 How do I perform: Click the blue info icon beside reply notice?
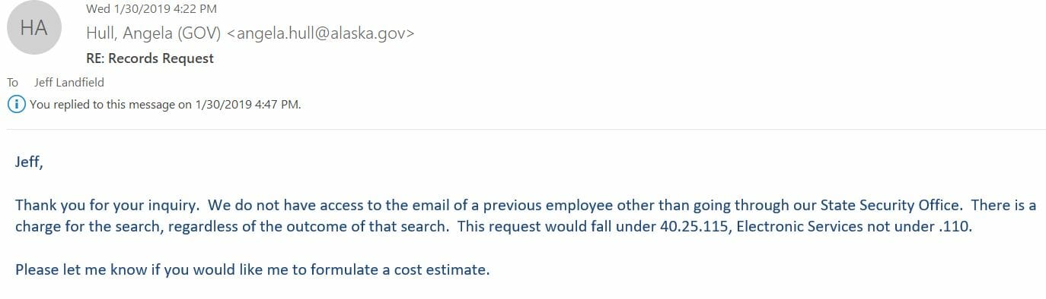point(15,104)
